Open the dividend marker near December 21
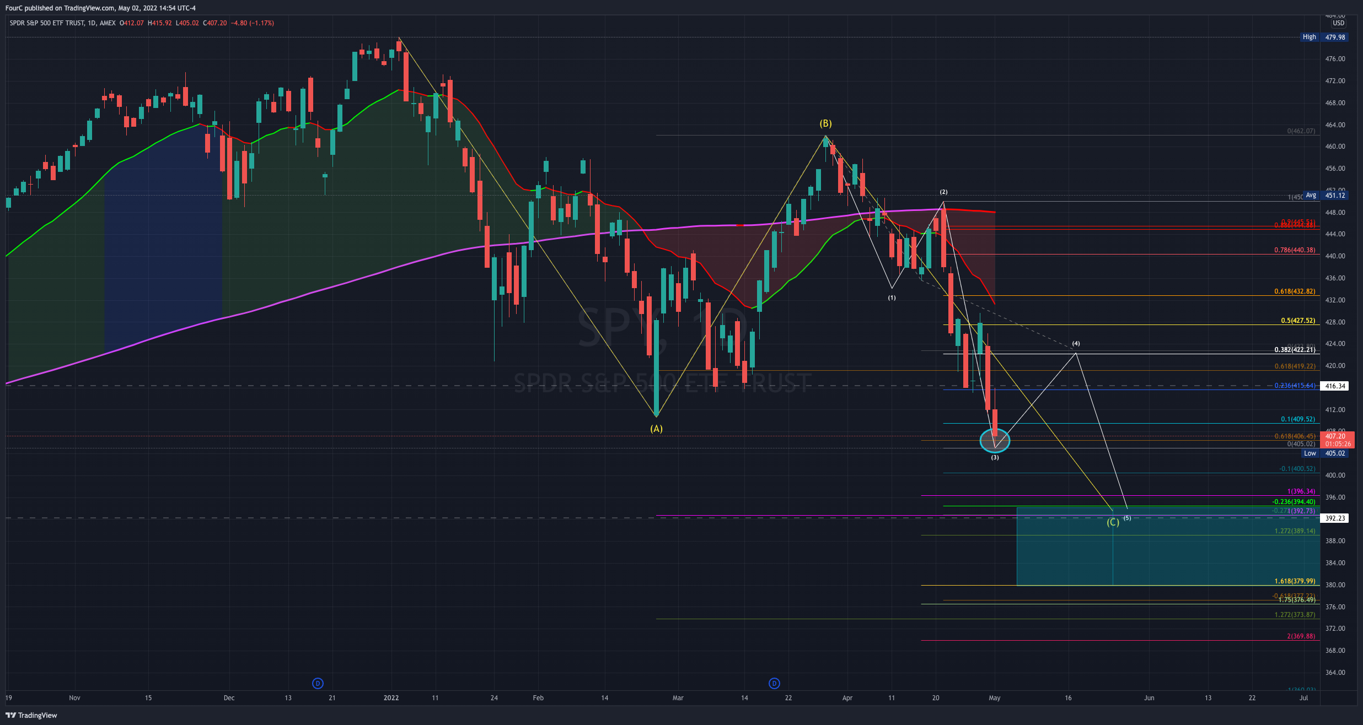 coord(318,683)
